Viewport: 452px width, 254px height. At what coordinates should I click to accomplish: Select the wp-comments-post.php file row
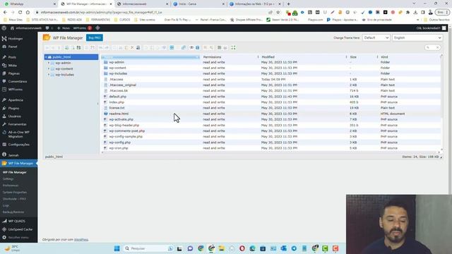click(x=271, y=131)
